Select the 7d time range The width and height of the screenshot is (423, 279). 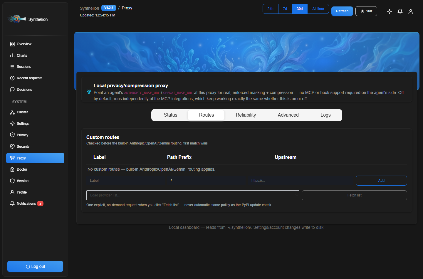point(285,9)
